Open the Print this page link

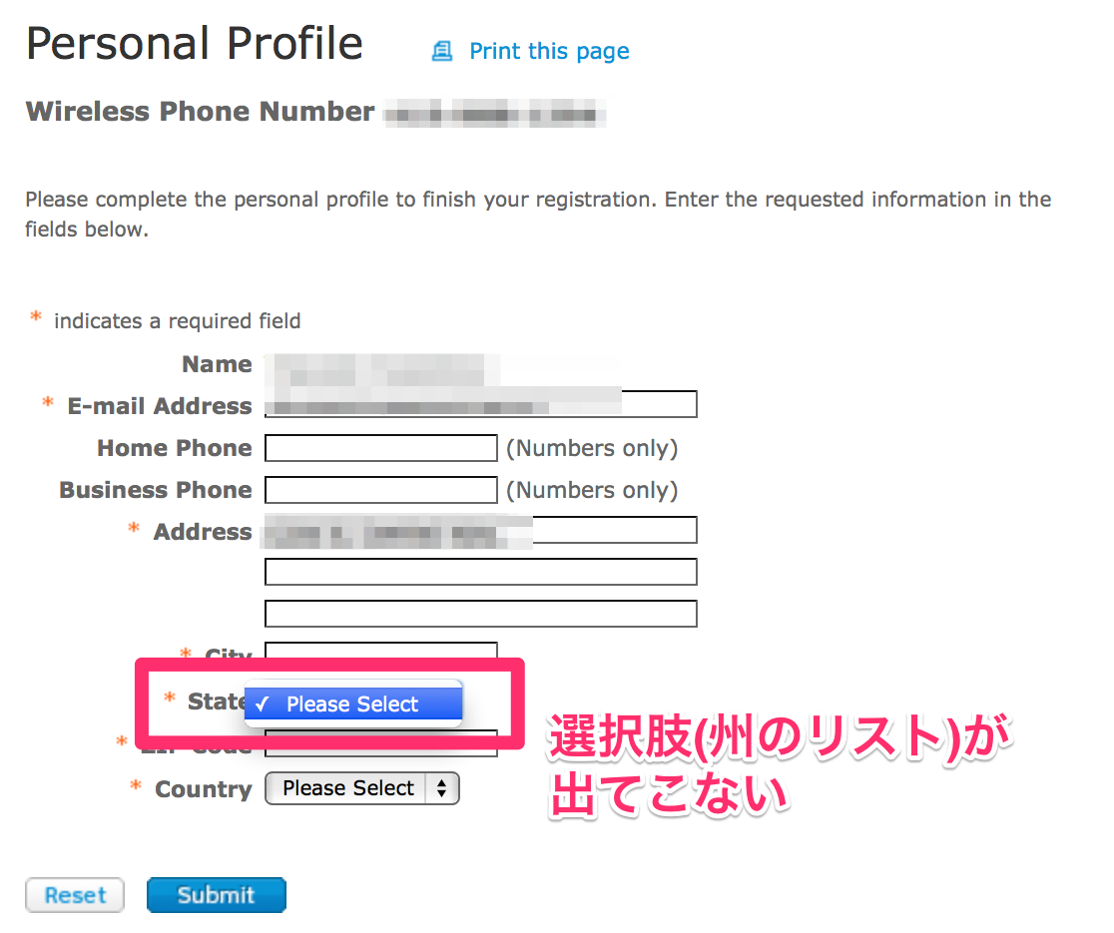(549, 51)
